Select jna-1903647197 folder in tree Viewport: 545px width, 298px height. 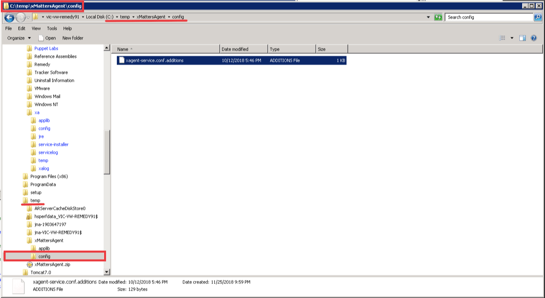[x=50, y=224]
